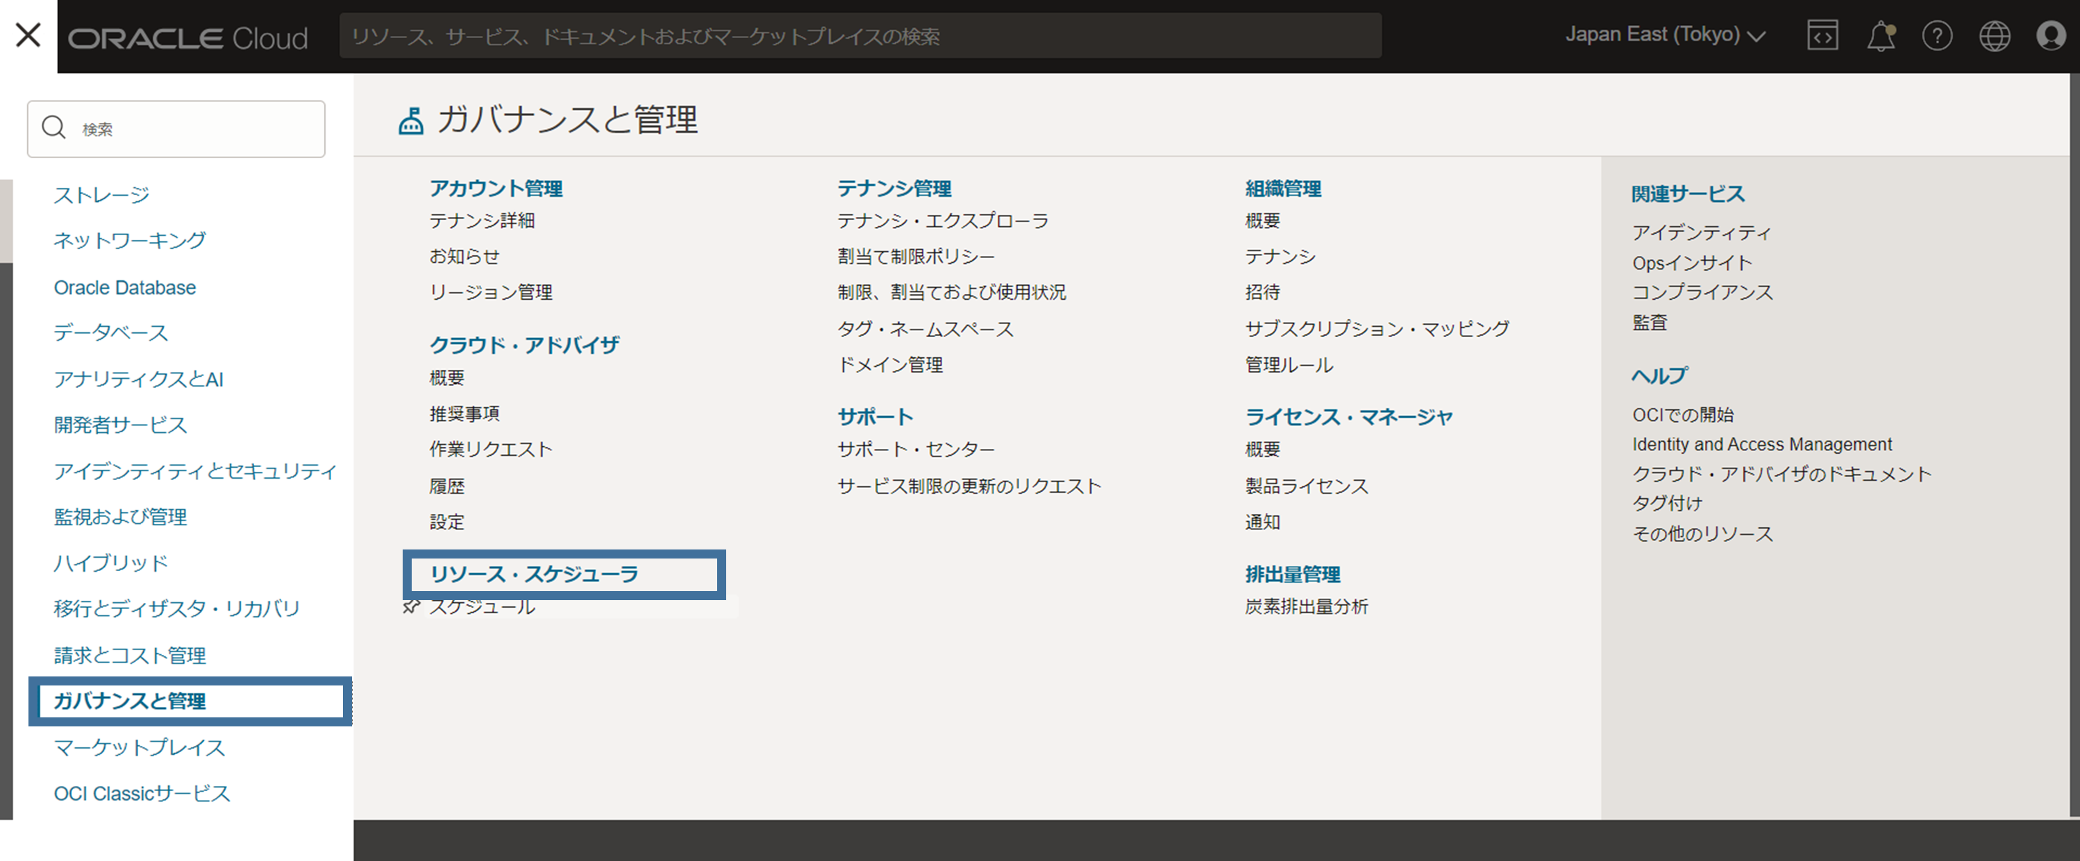This screenshot has height=861, width=2080.
Task: Open the user profile avatar icon
Action: [x=2051, y=35]
